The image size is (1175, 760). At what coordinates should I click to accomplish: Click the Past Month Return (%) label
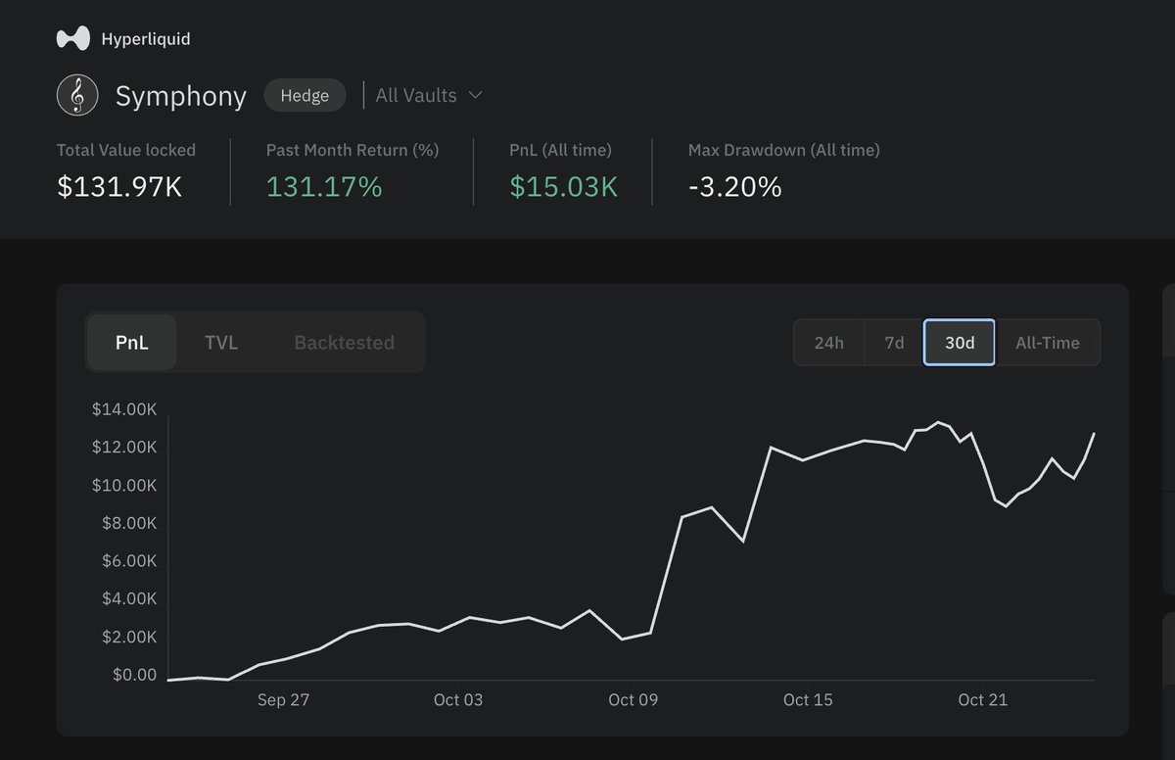352,150
